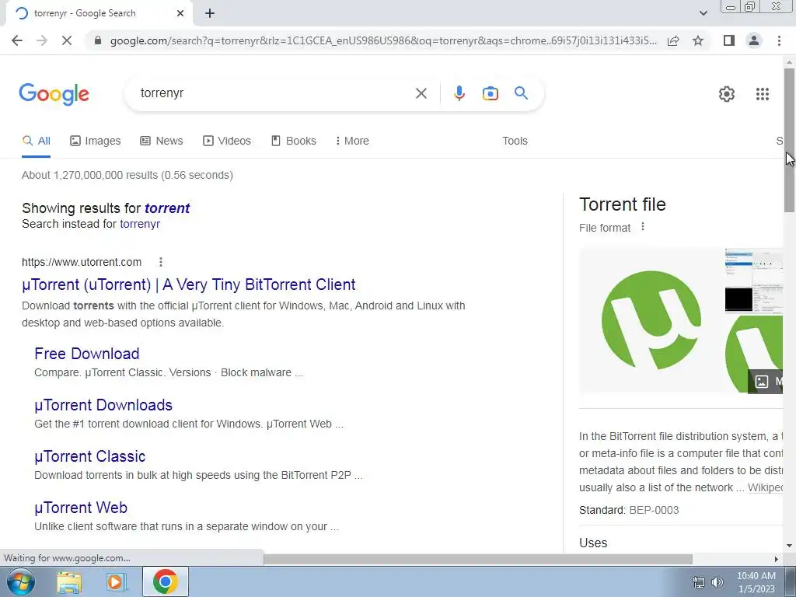This screenshot has width=796, height=597.
Task: Bookmark this page with star icon
Action: 698,40
